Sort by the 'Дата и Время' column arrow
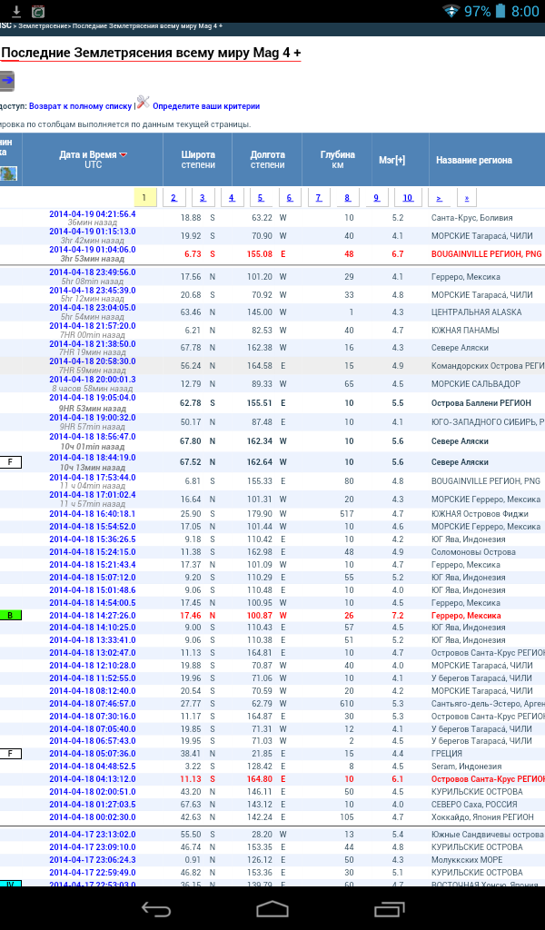The width and height of the screenshot is (545, 930). point(124,155)
